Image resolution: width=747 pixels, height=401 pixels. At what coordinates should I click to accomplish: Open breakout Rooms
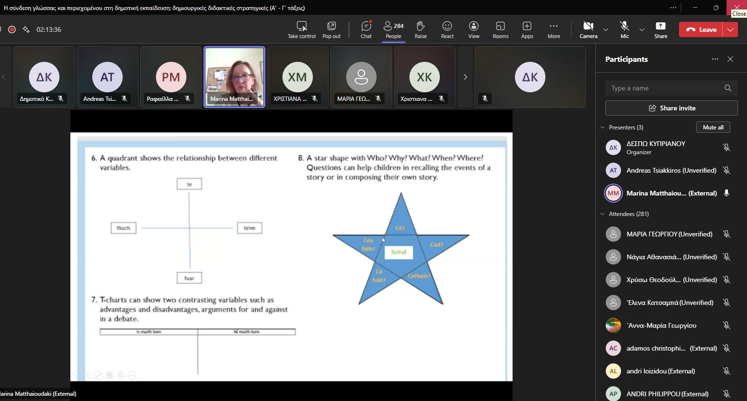[x=500, y=29]
